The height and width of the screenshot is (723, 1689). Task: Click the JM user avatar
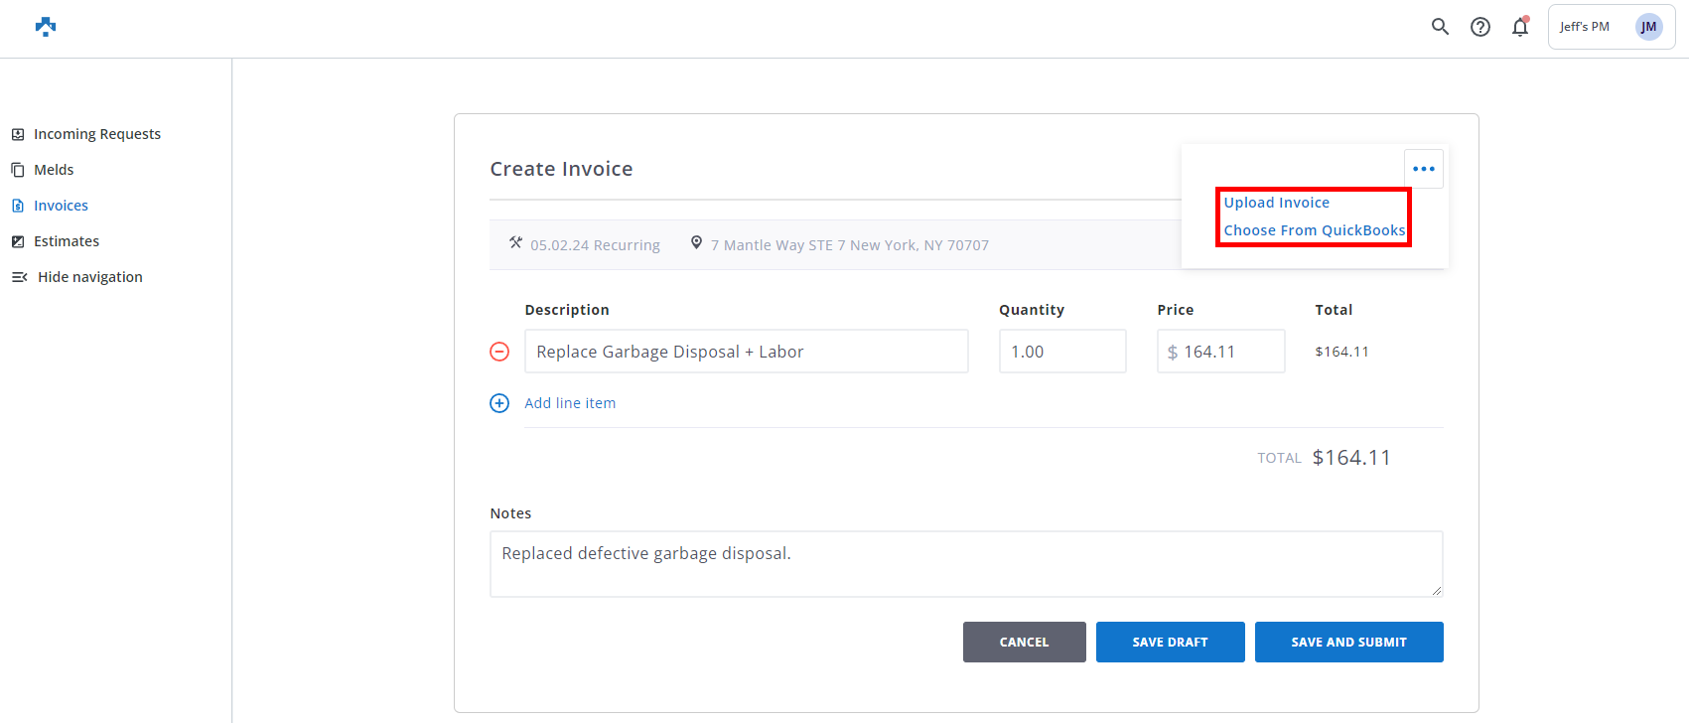pos(1648,27)
